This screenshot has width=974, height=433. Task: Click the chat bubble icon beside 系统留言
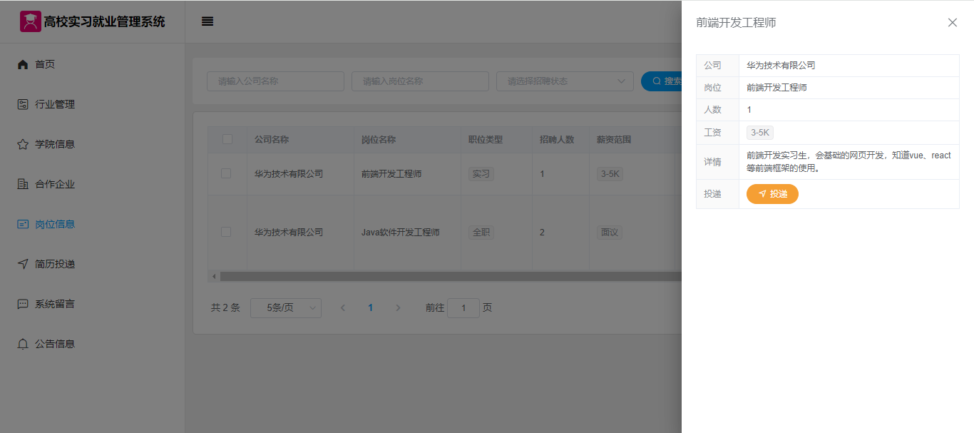pos(23,304)
